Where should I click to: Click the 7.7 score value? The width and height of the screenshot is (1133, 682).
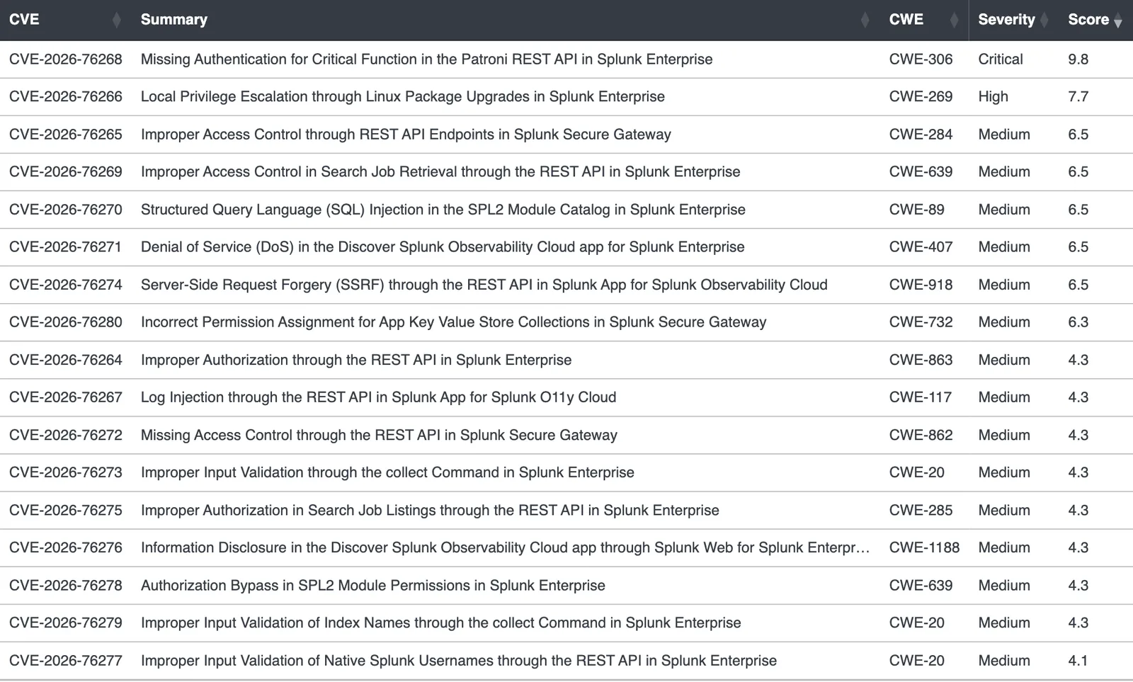1078,97
